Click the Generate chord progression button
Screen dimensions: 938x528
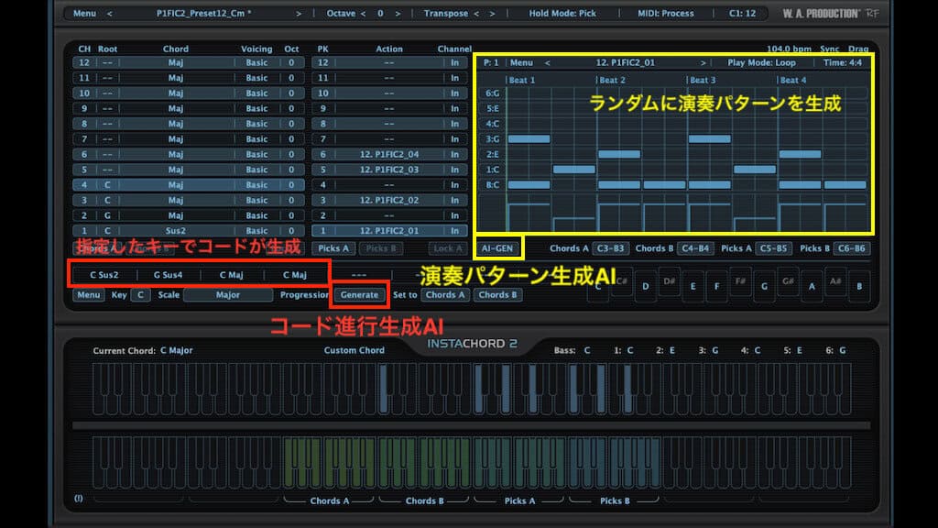pos(359,294)
